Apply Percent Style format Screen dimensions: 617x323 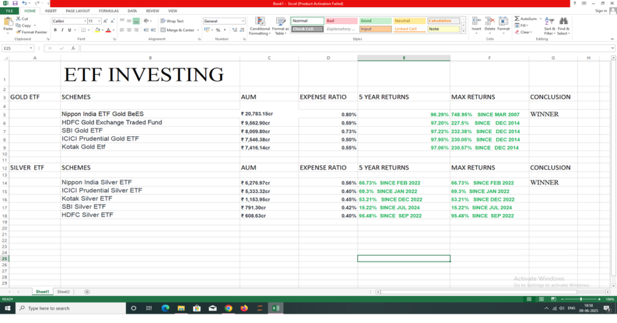click(218, 30)
